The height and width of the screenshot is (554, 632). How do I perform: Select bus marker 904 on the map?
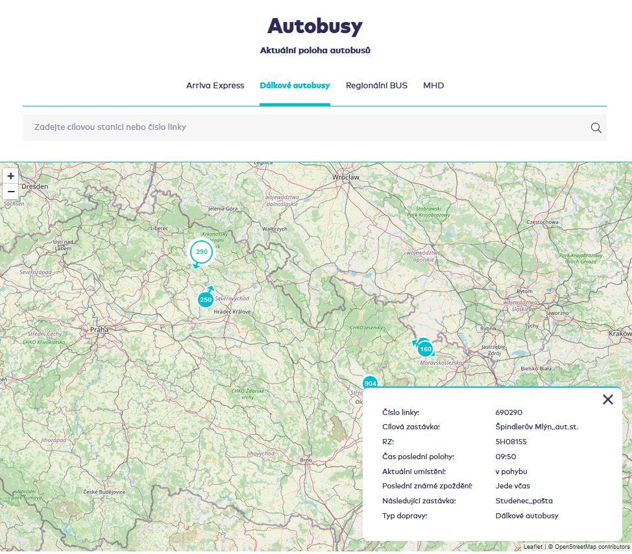(x=370, y=383)
